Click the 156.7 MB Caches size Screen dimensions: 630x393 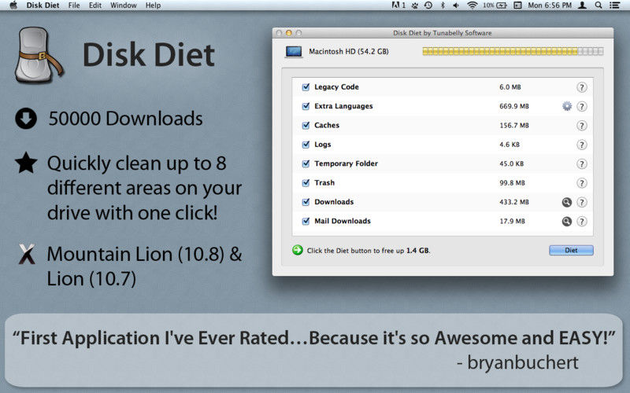(514, 126)
